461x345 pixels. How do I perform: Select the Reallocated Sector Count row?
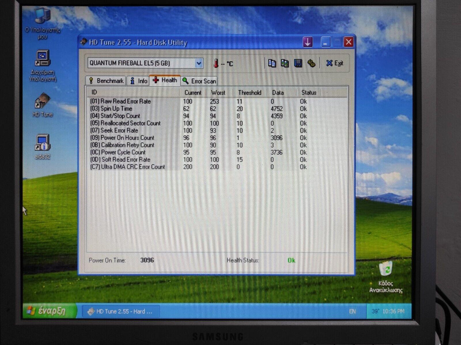[x=130, y=123]
